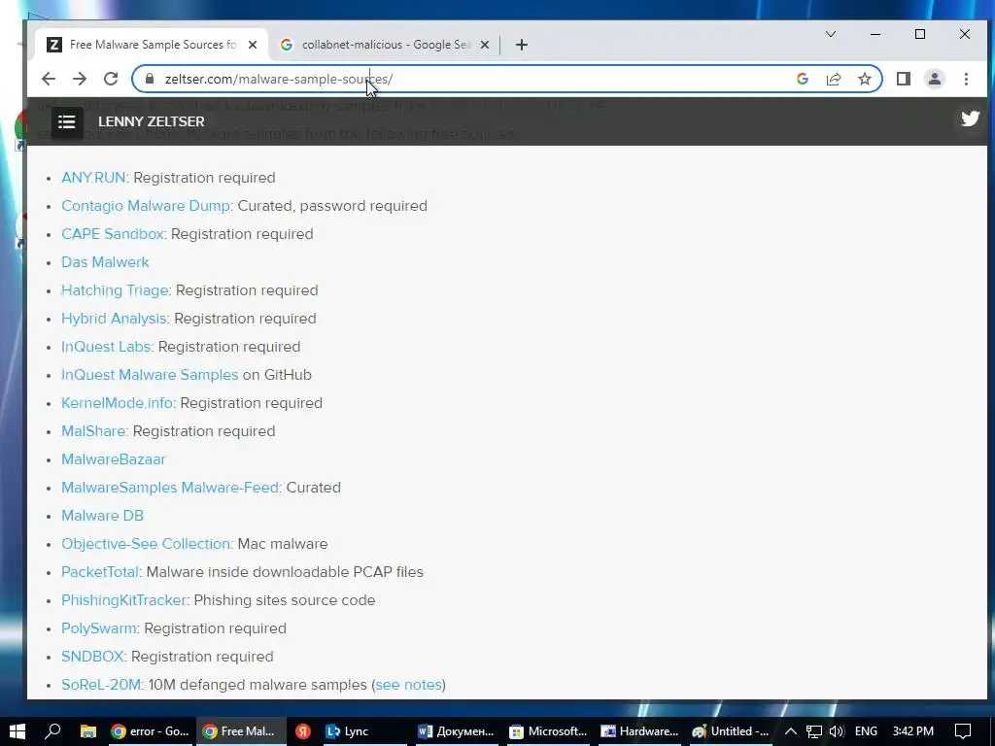Click the Google icon in the address bar
This screenshot has height=746, width=995.
(802, 79)
